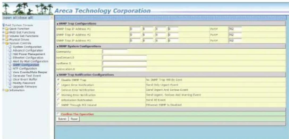Click the page icon beside Modify Password

pos(10,83)
